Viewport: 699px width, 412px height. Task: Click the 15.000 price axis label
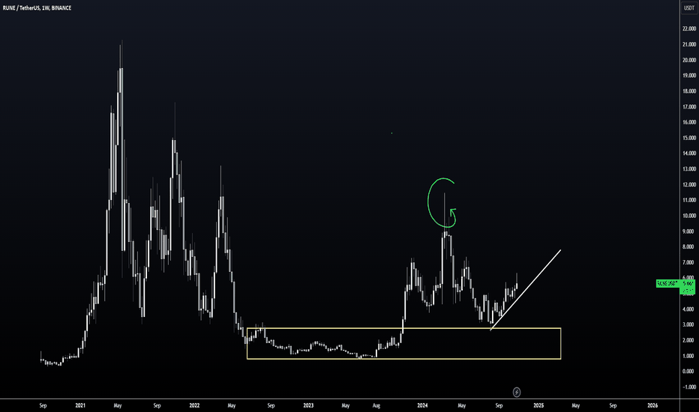click(x=689, y=138)
